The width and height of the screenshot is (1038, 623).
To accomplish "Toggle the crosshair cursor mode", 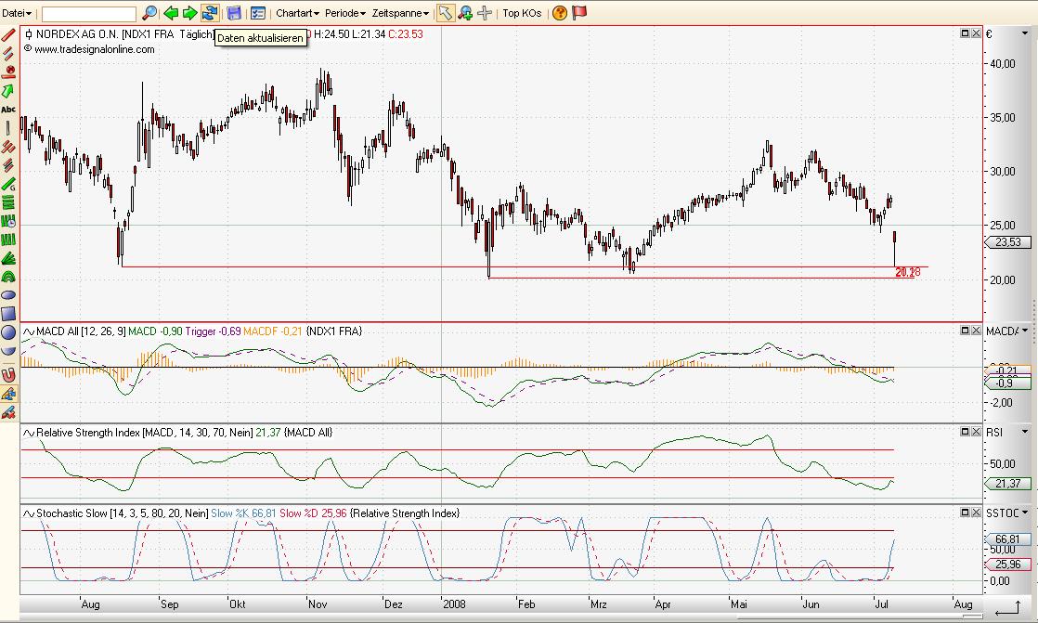I will click(x=485, y=13).
